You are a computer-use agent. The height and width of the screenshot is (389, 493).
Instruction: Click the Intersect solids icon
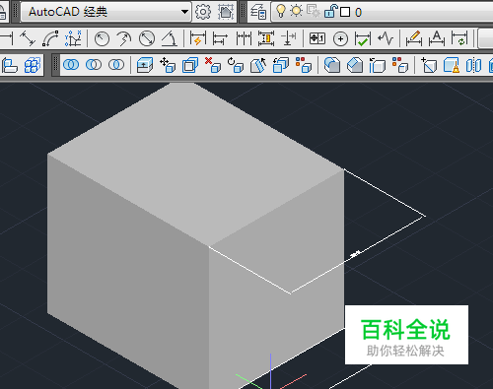click(116, 65)
